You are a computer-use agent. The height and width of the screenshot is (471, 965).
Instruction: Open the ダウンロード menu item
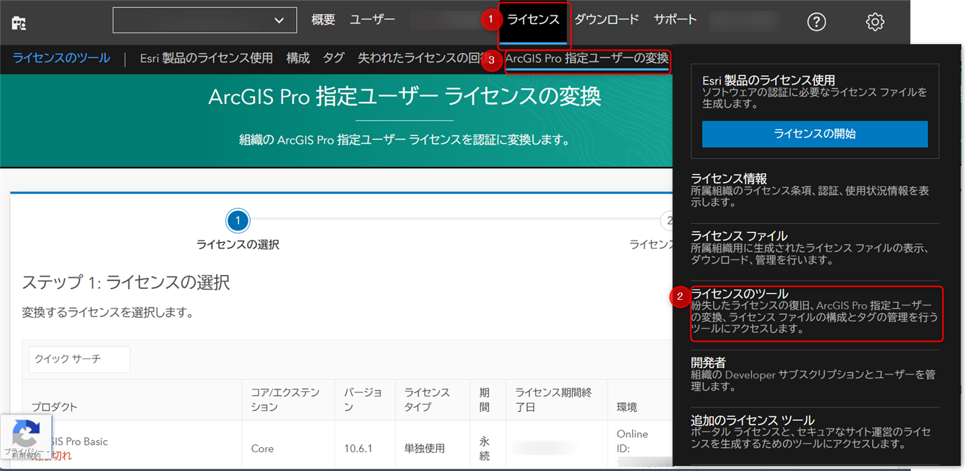607,20
